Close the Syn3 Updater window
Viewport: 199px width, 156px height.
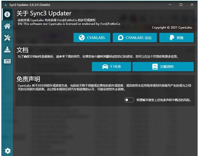[192, 5]
